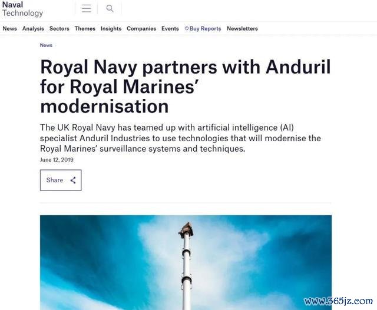Click the search magnifier icon
Screen dimensions: 377x310
110,8
